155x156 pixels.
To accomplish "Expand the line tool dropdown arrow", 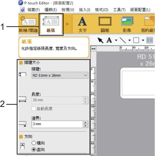I will pos(129,40).
